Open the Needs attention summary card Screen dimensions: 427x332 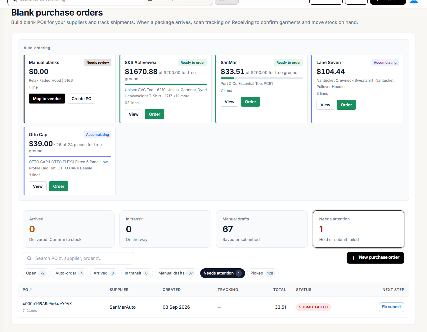click(x=358, y=229)
